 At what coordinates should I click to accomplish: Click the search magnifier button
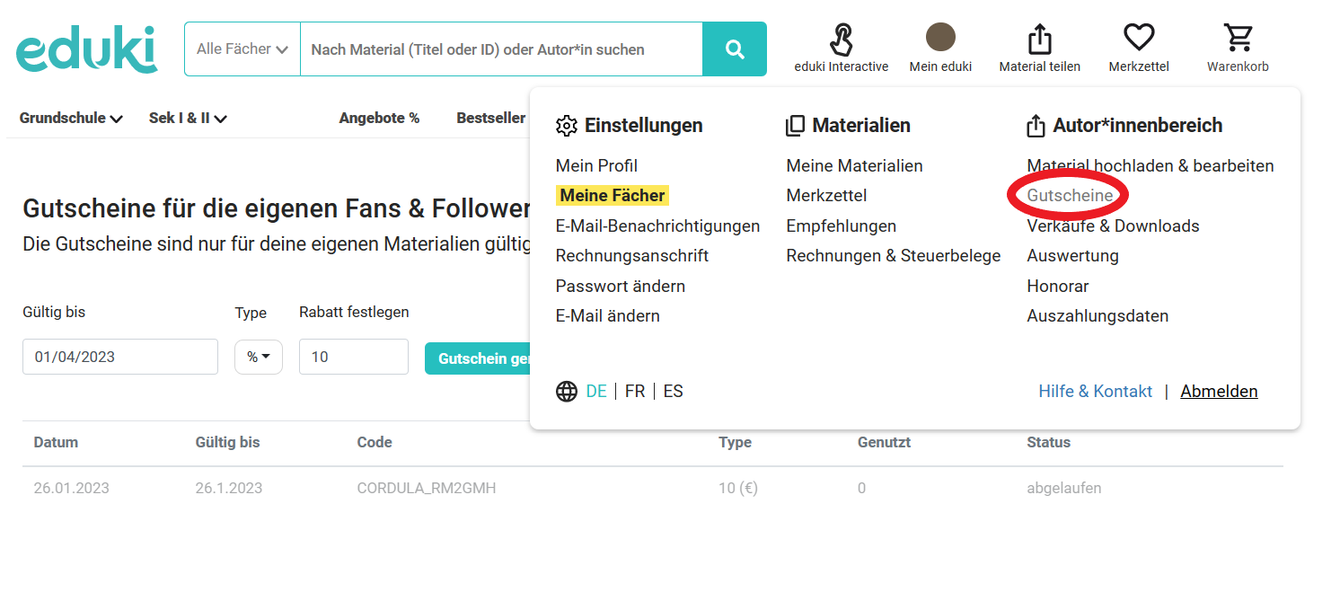point(735,48)
